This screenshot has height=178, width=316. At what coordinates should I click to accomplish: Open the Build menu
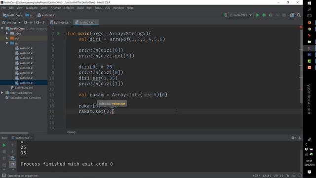point(80,8)
